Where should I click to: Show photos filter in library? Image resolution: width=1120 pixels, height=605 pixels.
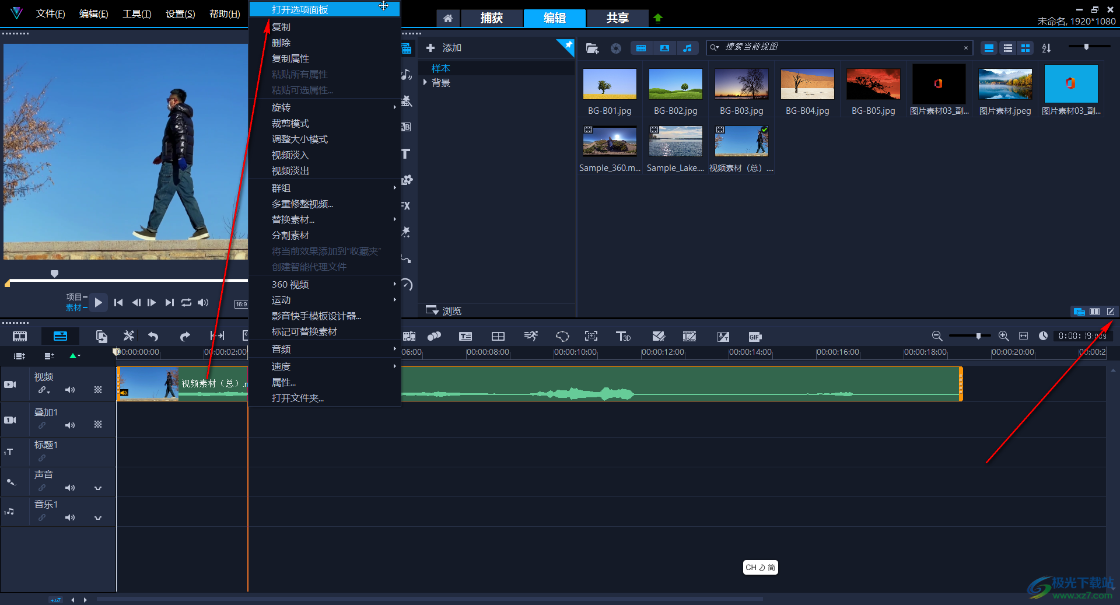664,48
